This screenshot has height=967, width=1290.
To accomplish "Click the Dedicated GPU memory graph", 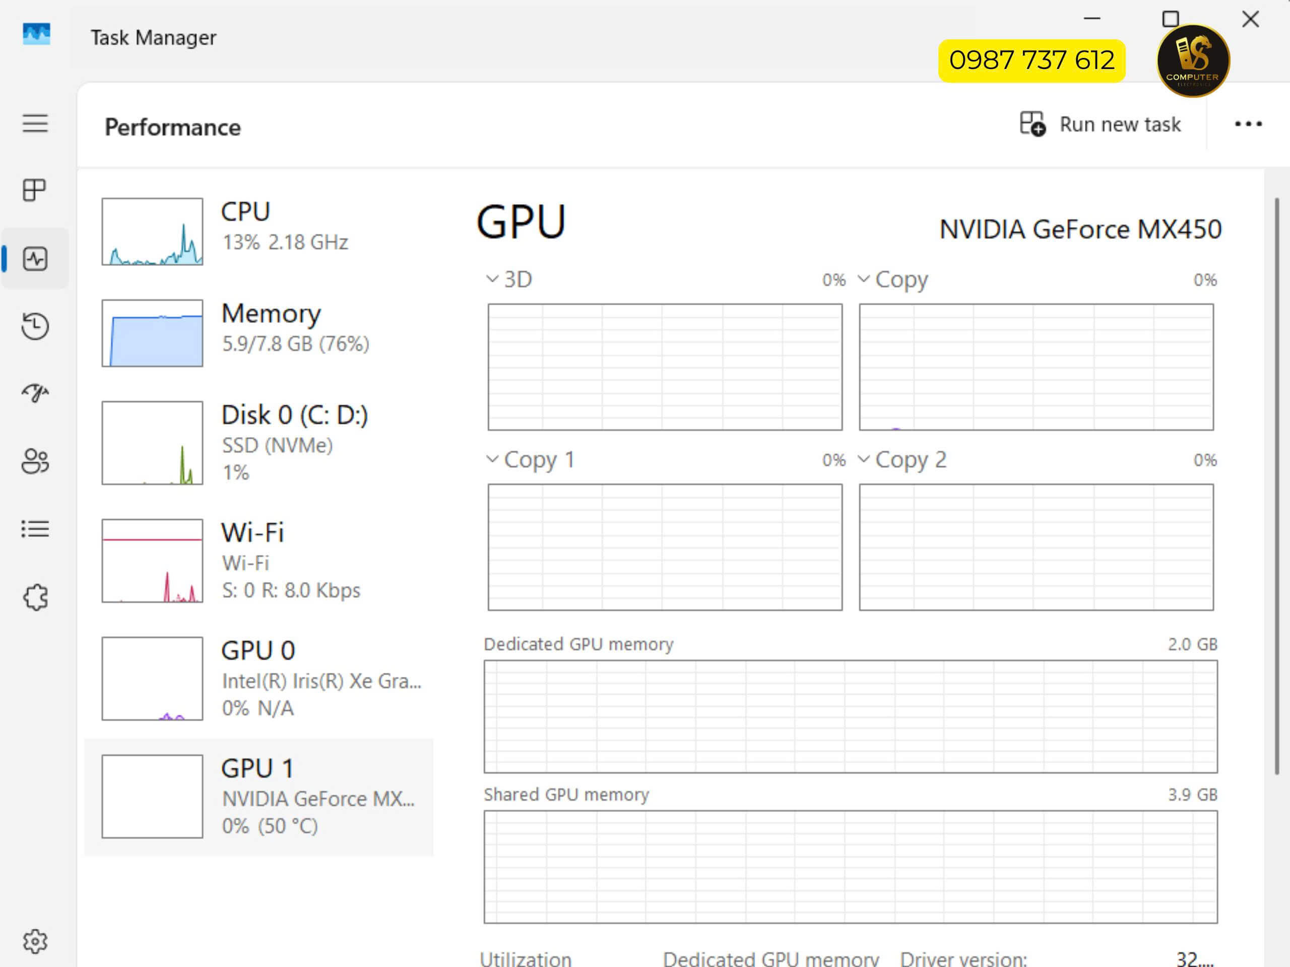I will 851,717.
